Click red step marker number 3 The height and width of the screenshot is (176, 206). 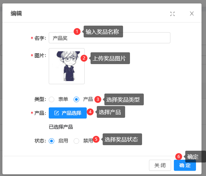[98, 99]
